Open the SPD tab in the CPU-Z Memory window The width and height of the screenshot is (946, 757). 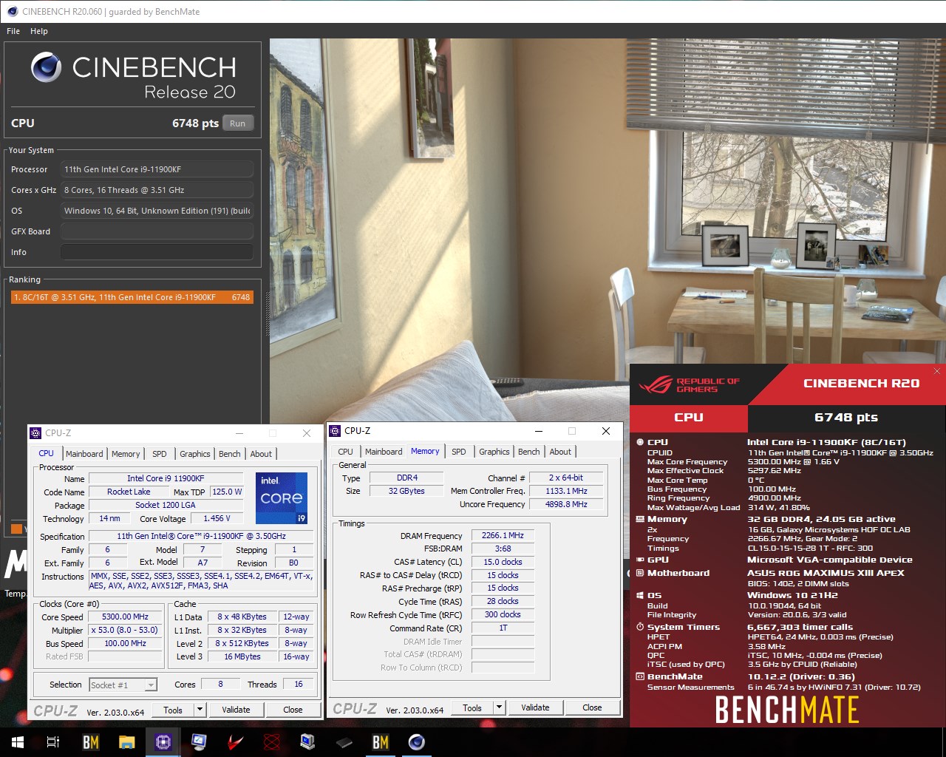459,452
